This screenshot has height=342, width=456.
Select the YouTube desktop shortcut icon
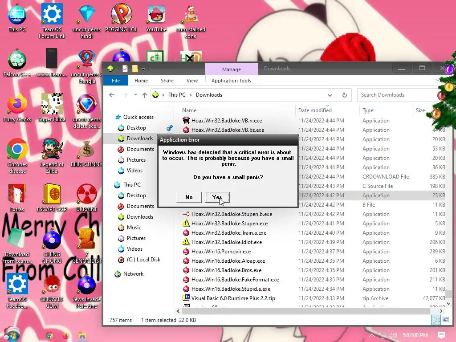156,18
